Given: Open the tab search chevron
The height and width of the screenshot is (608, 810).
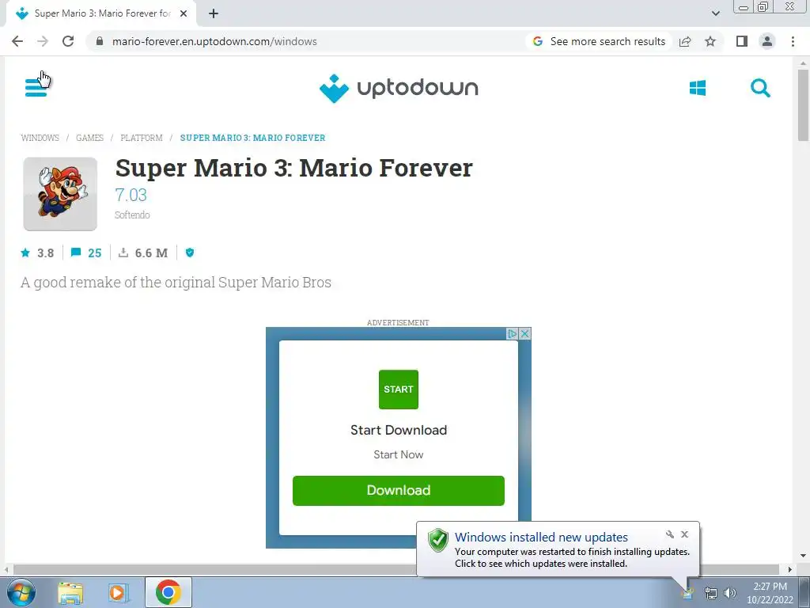Looking at the screenshot, I should coord(715,13).
